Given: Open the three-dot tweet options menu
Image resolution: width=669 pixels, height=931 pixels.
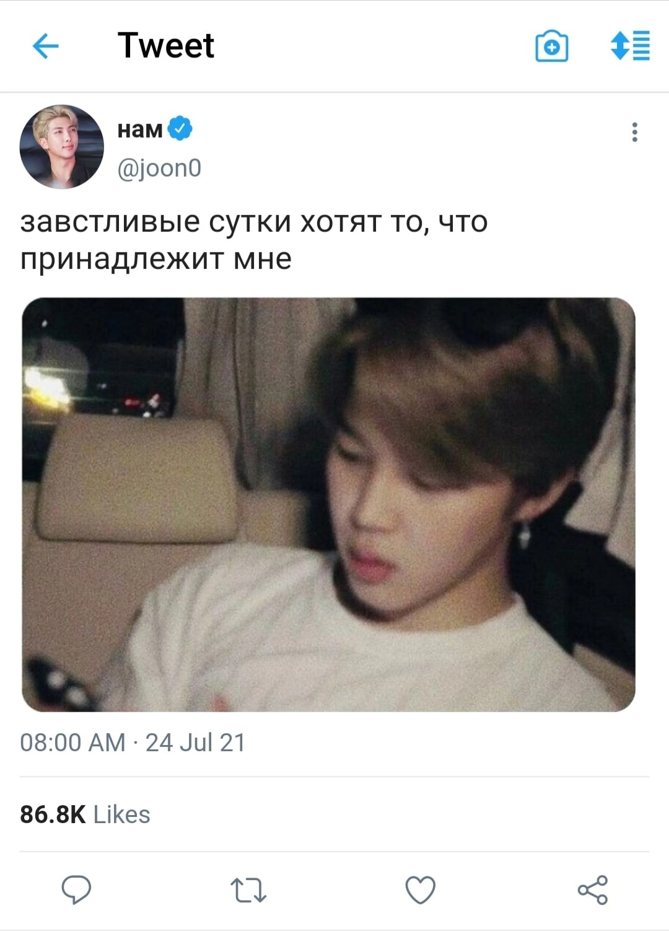Looking at the screenshot, I should click(634, 132).
